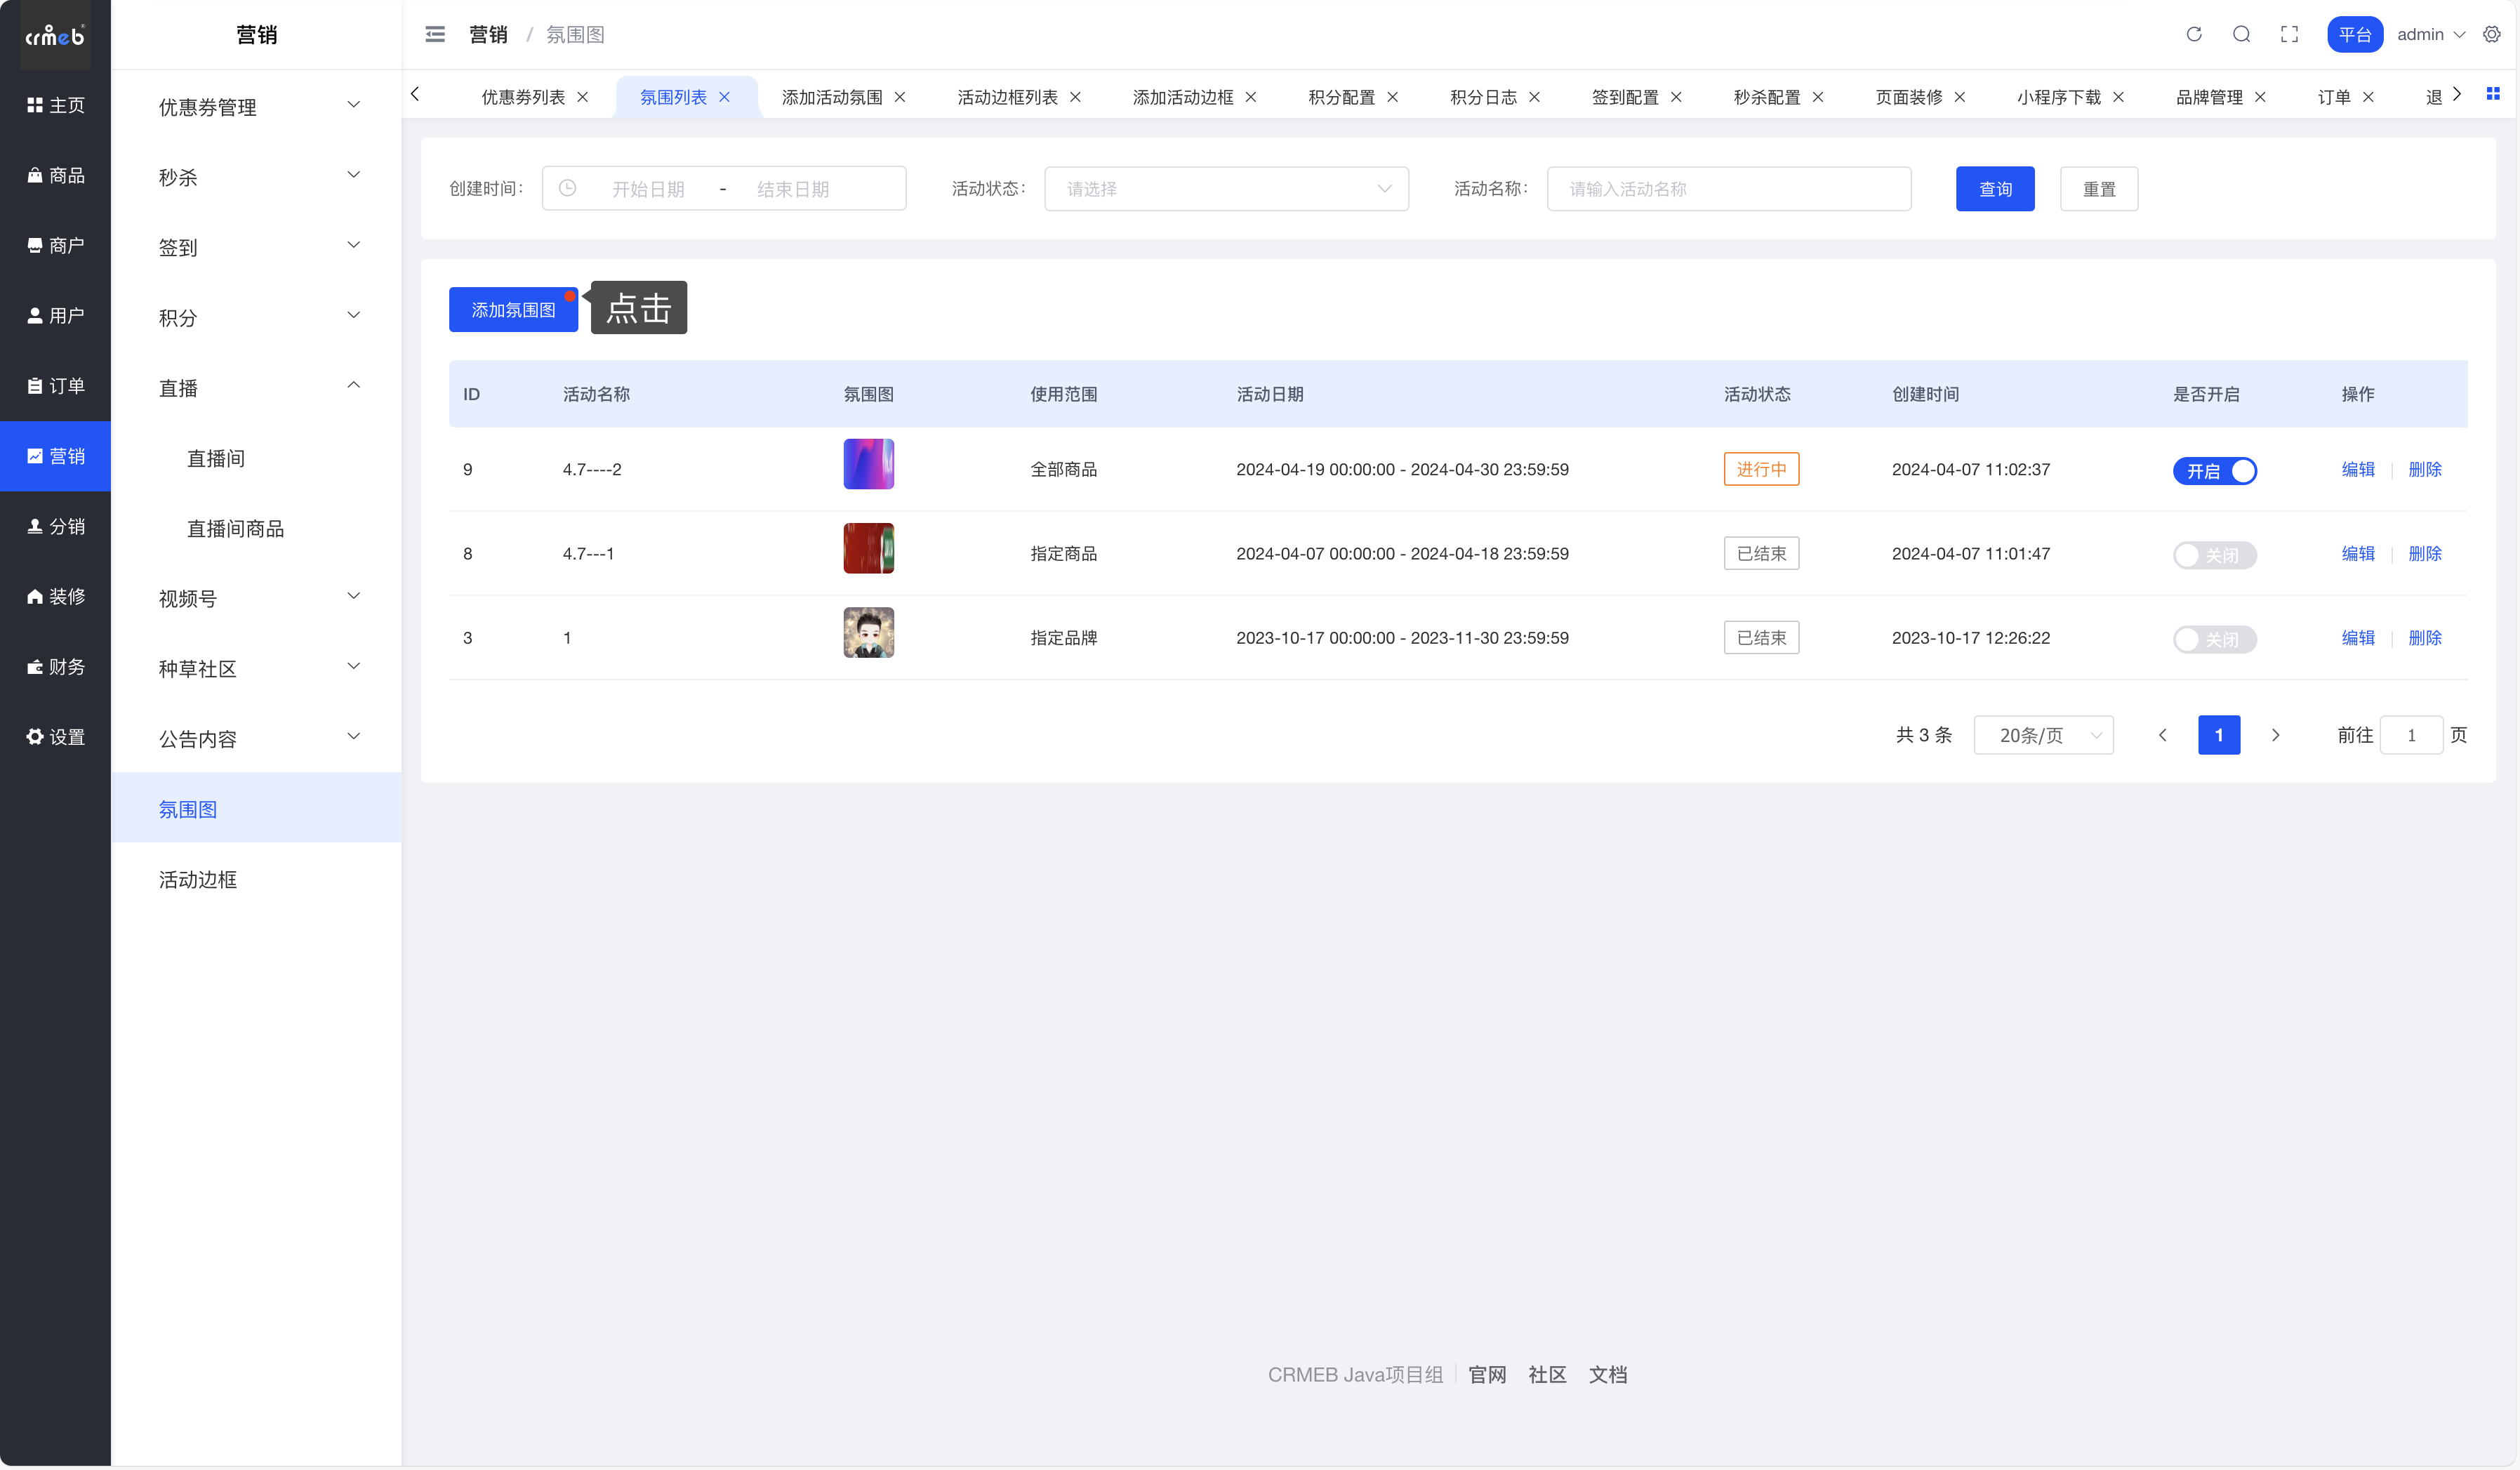
Task: Switch to the 活动边框列表 tab
Action: 1007,97
